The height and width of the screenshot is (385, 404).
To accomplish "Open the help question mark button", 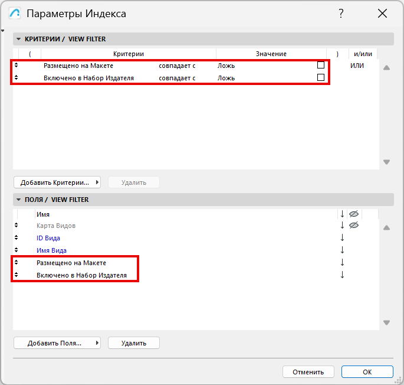I will [x=341, y=14].
